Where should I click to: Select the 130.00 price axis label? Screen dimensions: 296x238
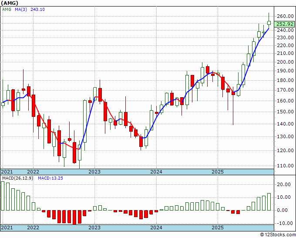tap(285, 136)
